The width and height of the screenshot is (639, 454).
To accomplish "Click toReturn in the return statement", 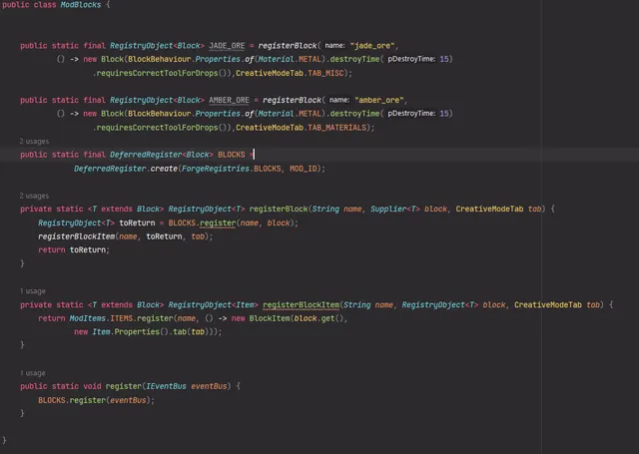I will pyautogui.click(x=88, y=250).
